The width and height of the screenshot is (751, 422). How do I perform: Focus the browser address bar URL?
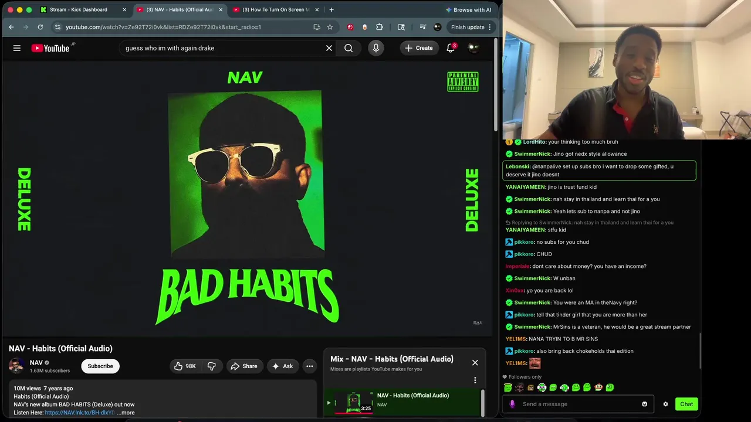pos(163,27)
